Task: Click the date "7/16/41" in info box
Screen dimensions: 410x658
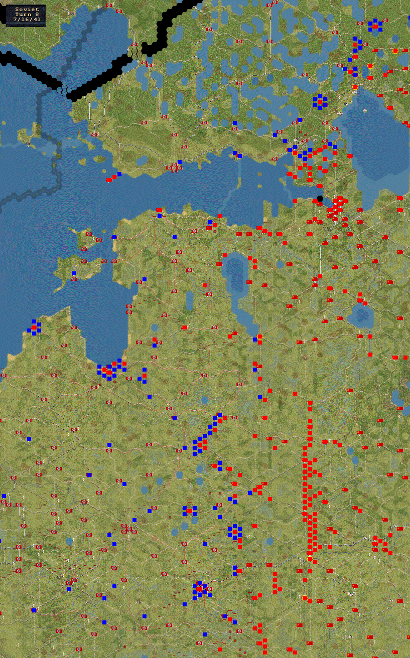Action: (x=27, y=20)
